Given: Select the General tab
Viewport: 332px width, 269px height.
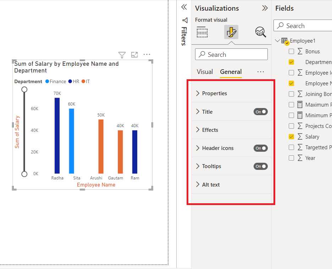Looking at the screenshot, I should pos(231,72).
